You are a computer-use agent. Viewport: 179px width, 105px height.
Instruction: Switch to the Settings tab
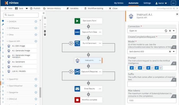(147, 3)
